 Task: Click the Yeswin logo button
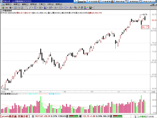click(81, 2)
